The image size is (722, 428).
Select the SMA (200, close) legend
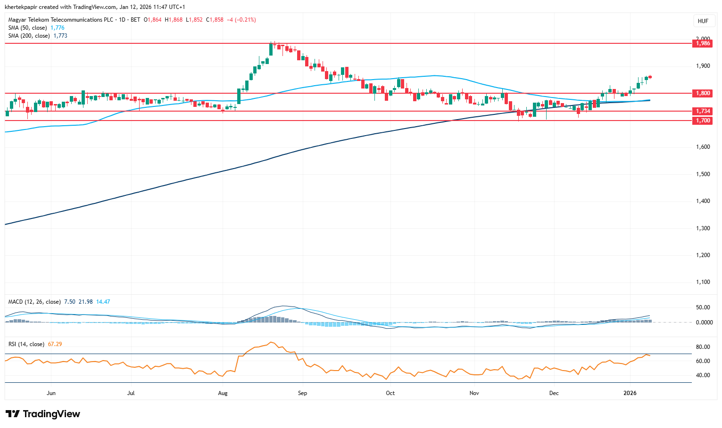[29, 36]
